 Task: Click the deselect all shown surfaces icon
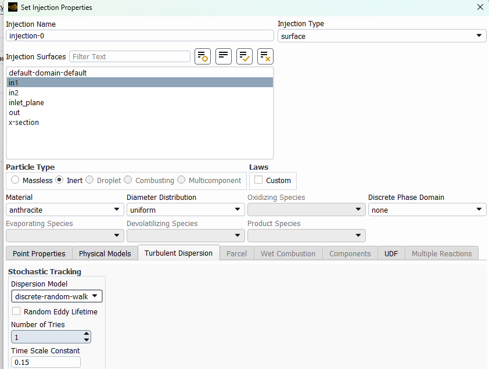point(265,56)
